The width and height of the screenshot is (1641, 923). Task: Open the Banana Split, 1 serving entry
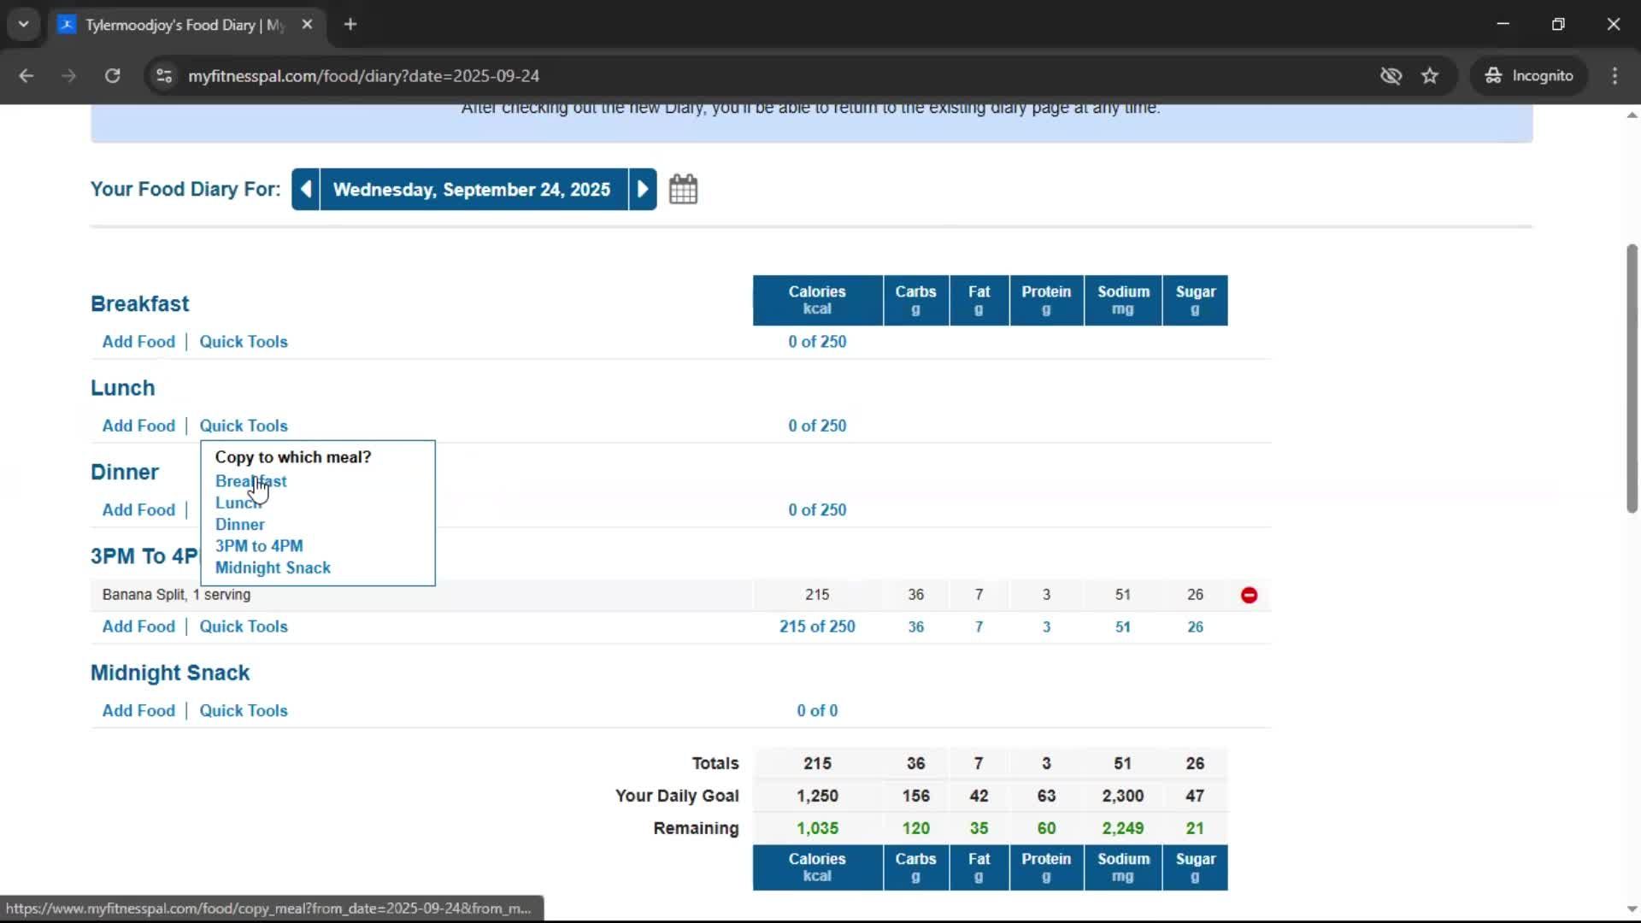pos(176,595)
